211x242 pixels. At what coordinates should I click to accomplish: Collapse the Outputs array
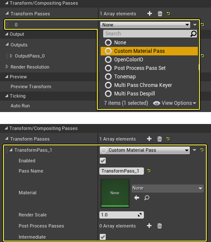point(7,44)
